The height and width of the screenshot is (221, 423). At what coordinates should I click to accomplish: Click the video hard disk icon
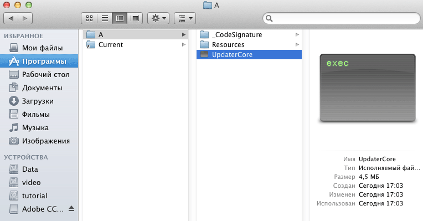coord(14,182)
